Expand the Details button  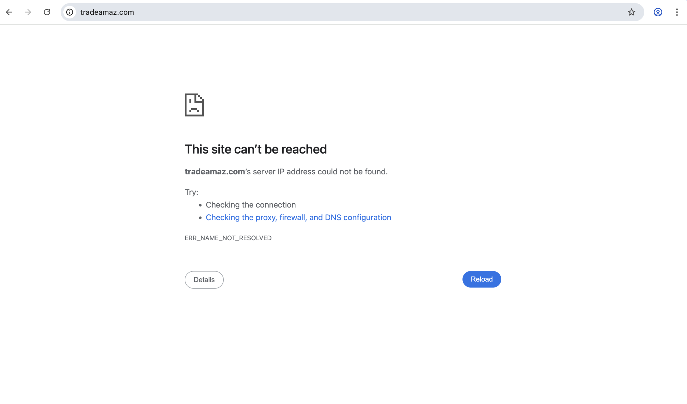click(x=204, y=280)
